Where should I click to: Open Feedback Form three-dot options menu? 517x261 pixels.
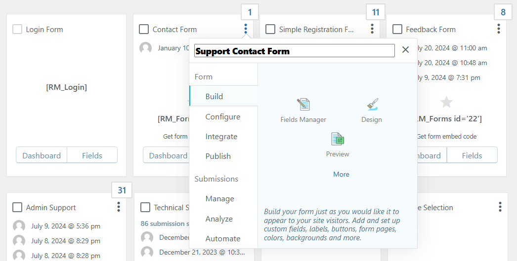(499, 29)
